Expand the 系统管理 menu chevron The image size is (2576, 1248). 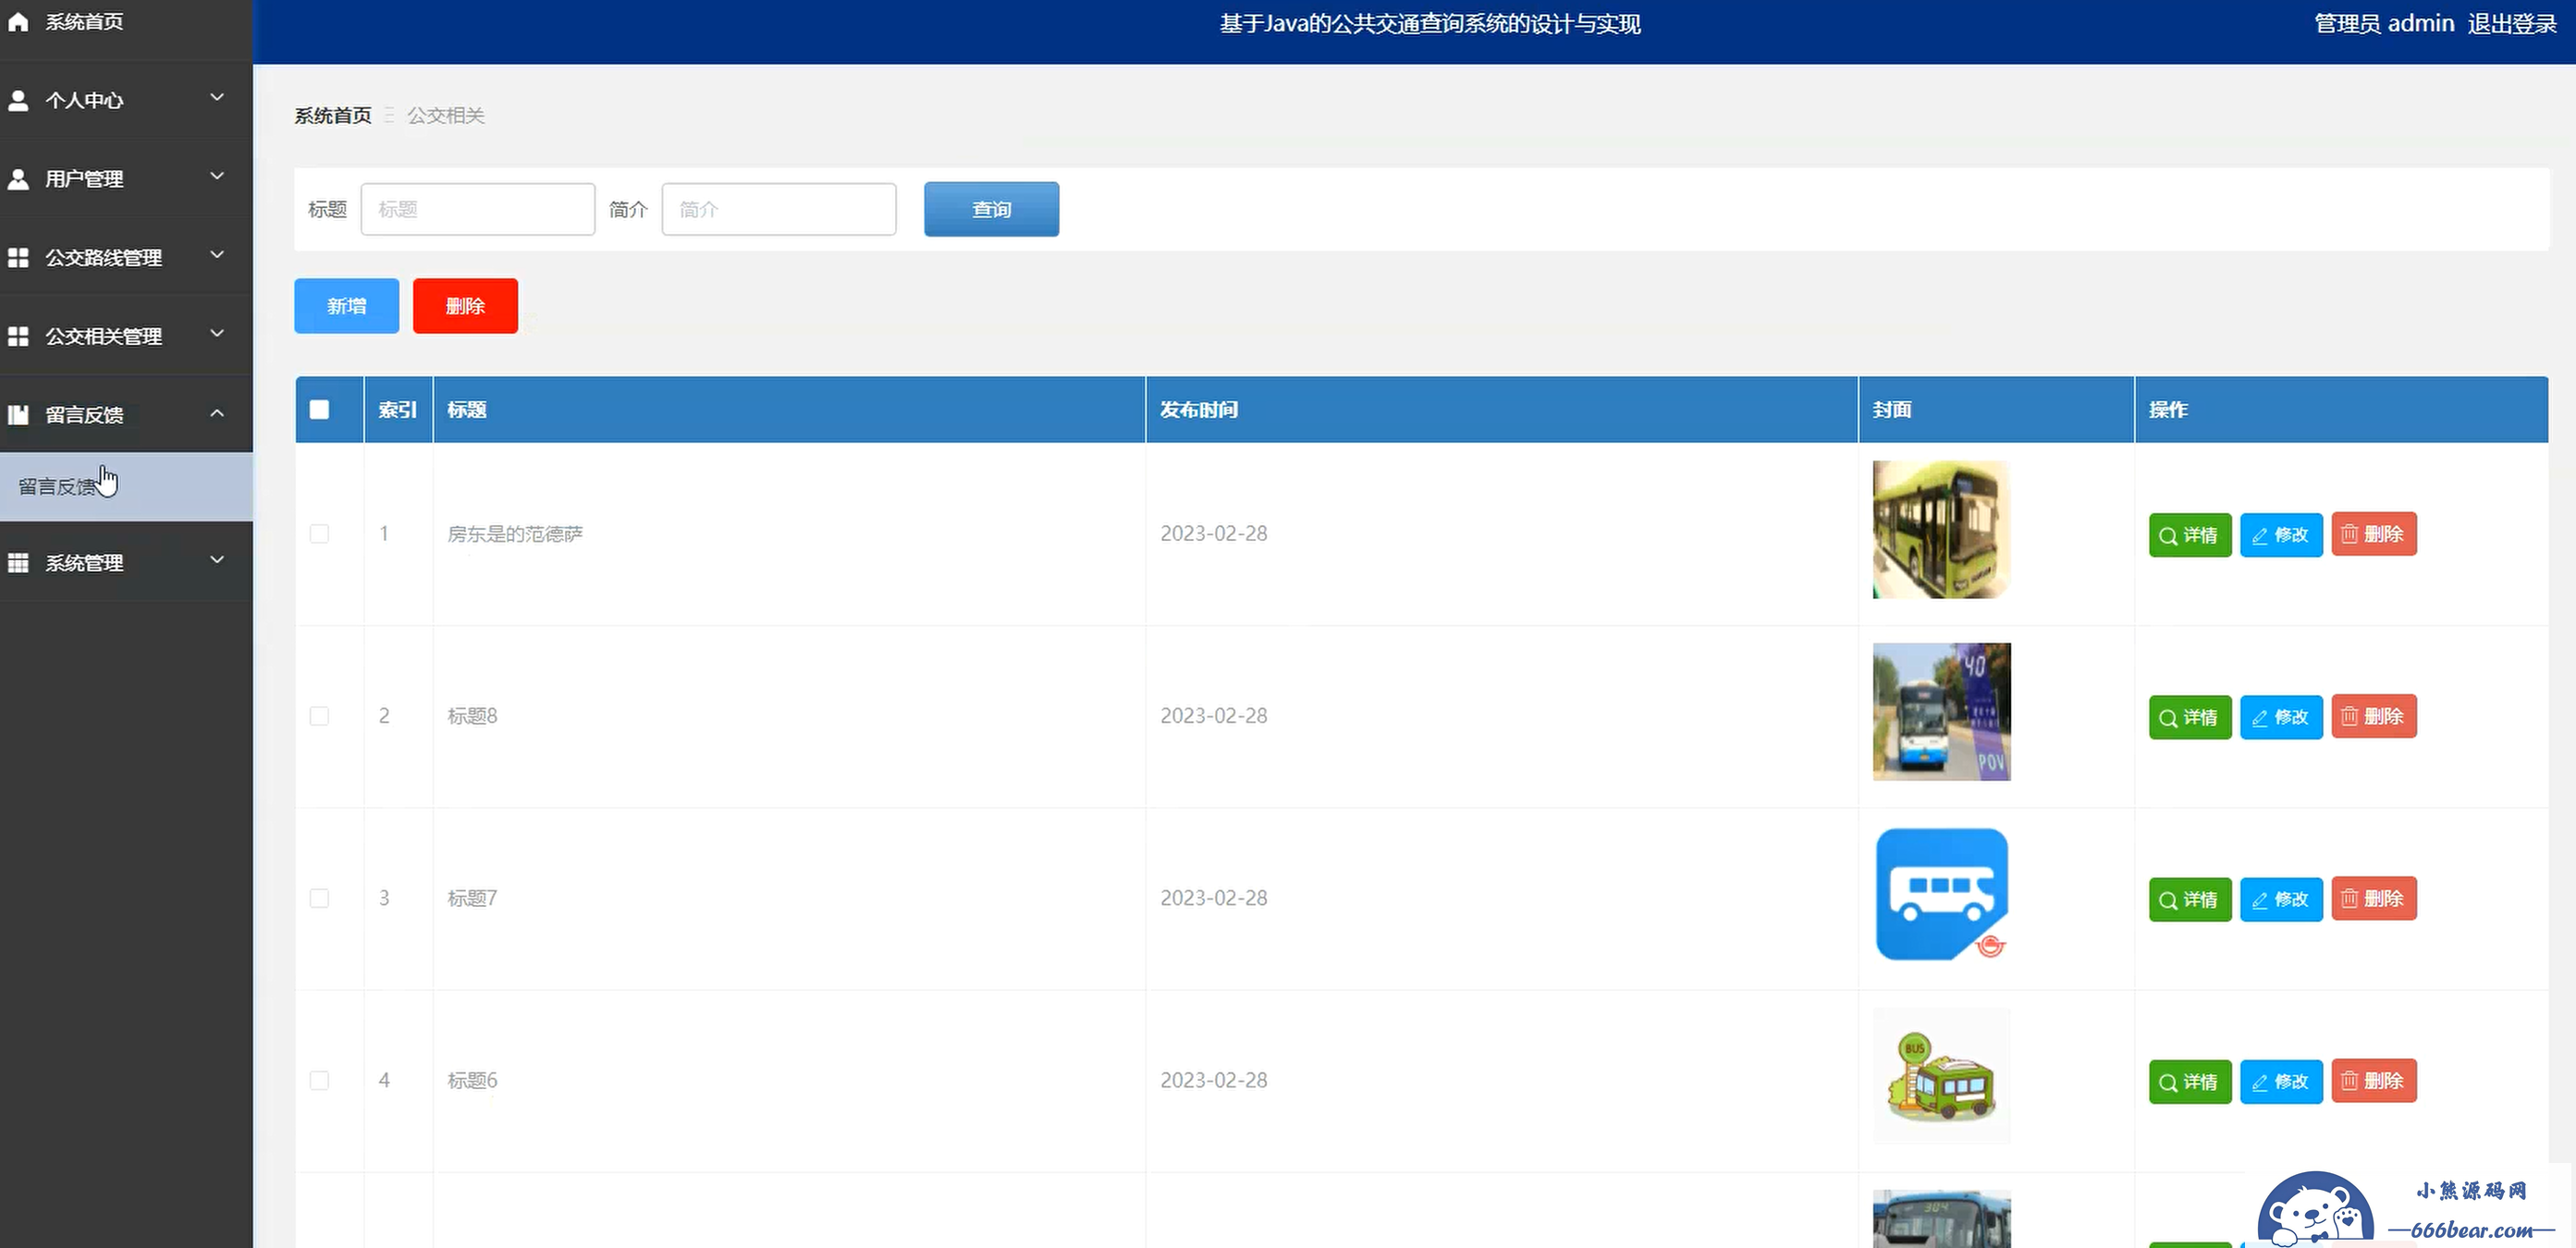point(216,560)
